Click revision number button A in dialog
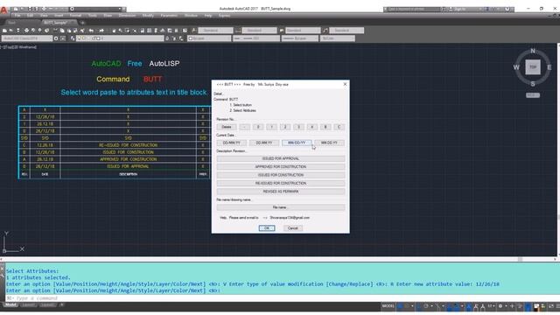Viewport: 560px width, 315px height. click(311, 127)
